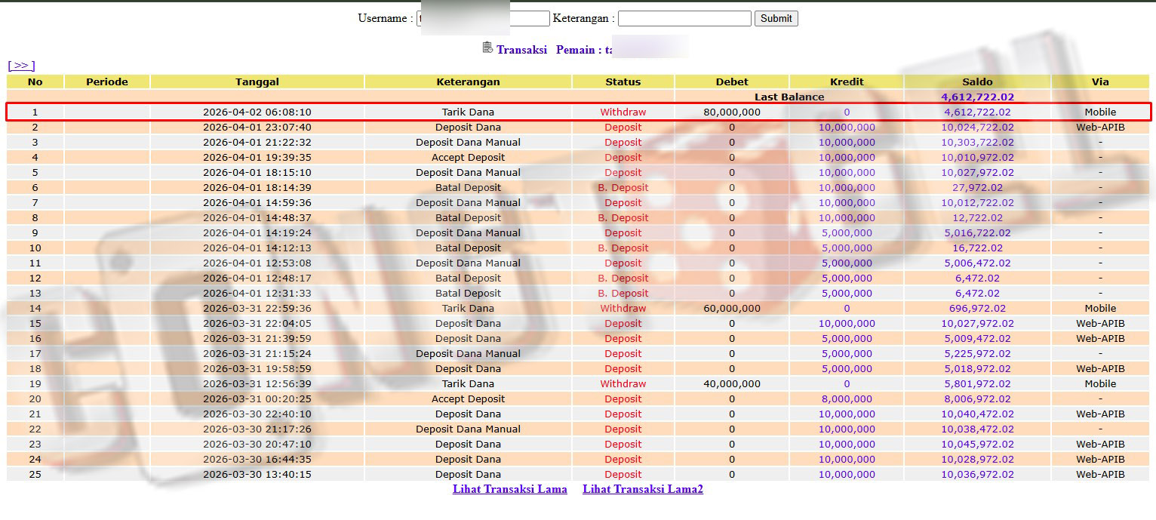Screen dimensions: 1156x520
Task: Click the Kredit column header
Action: click(x=847, y=82)
